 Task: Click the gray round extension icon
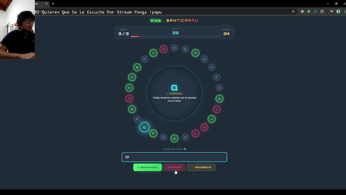302,12
